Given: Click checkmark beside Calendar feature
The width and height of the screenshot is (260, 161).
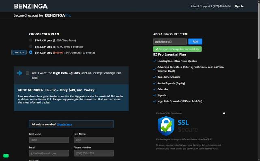Looking at the screenshot, I should point(154,89).
